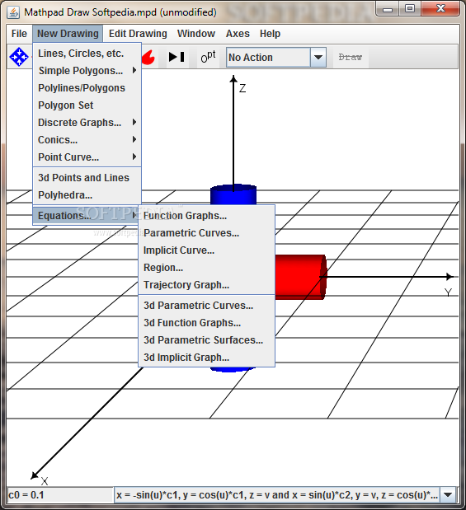
Task: Open the No Action dropdown
Action: coord(276,58)
